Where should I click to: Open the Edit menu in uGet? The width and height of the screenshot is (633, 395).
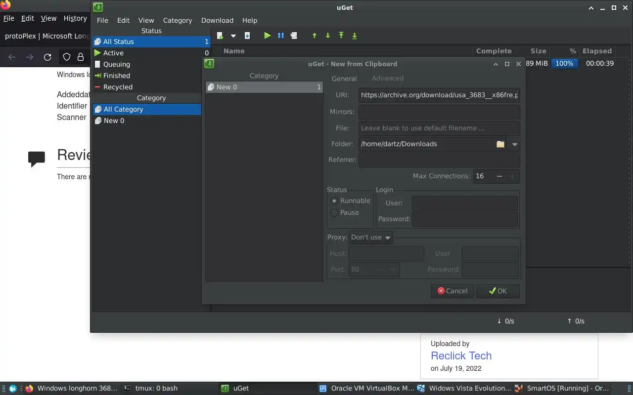(123, 20)
